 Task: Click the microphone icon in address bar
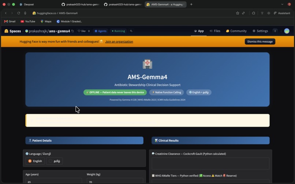25,13
